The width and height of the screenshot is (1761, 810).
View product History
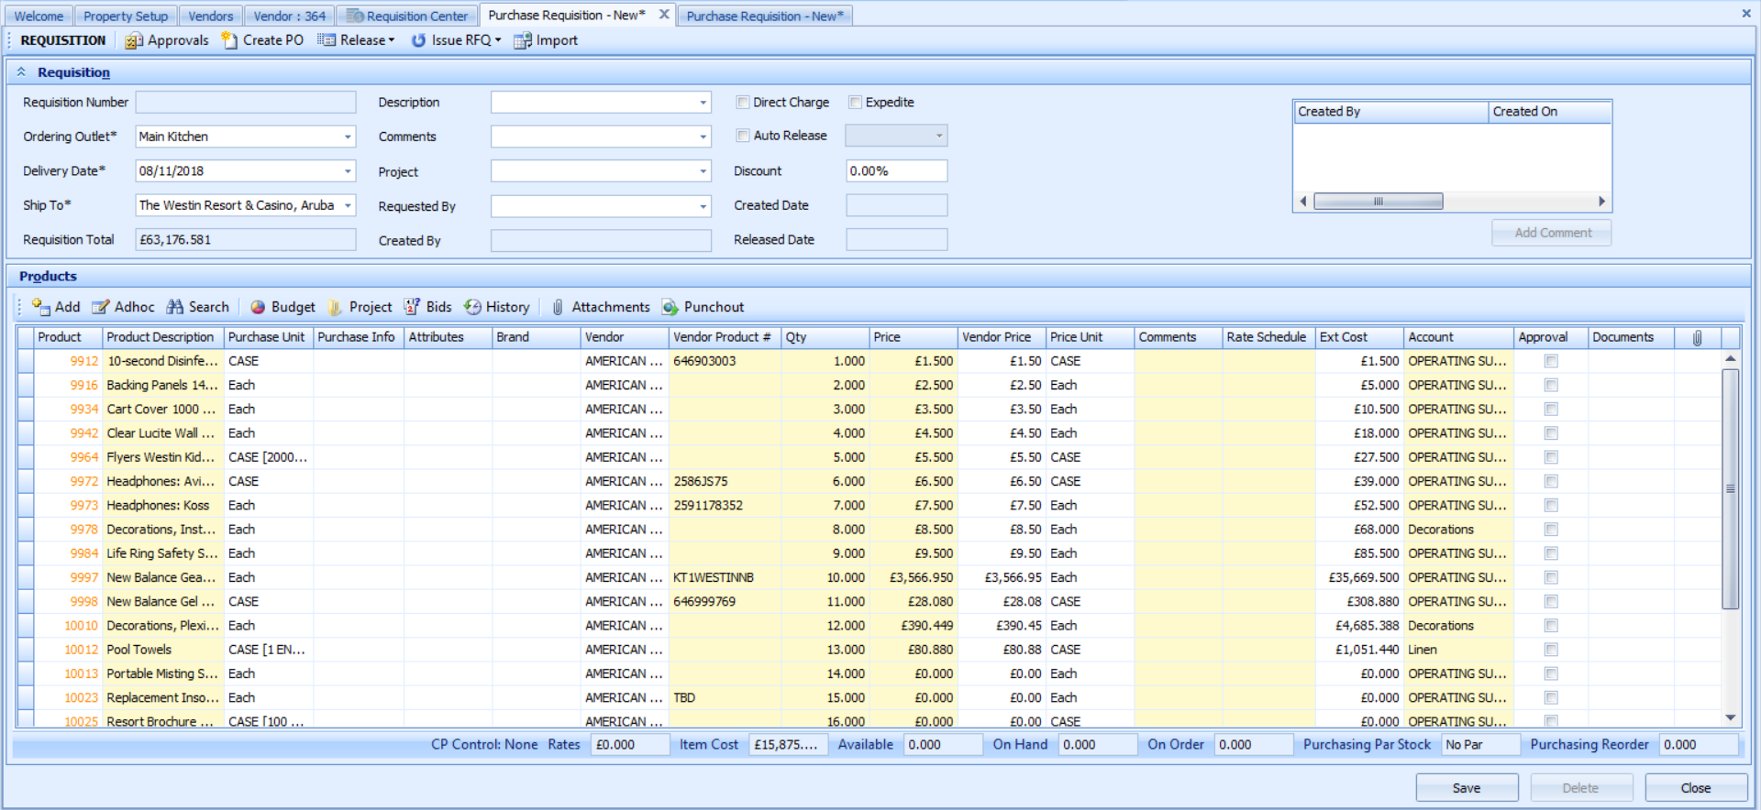472,307
